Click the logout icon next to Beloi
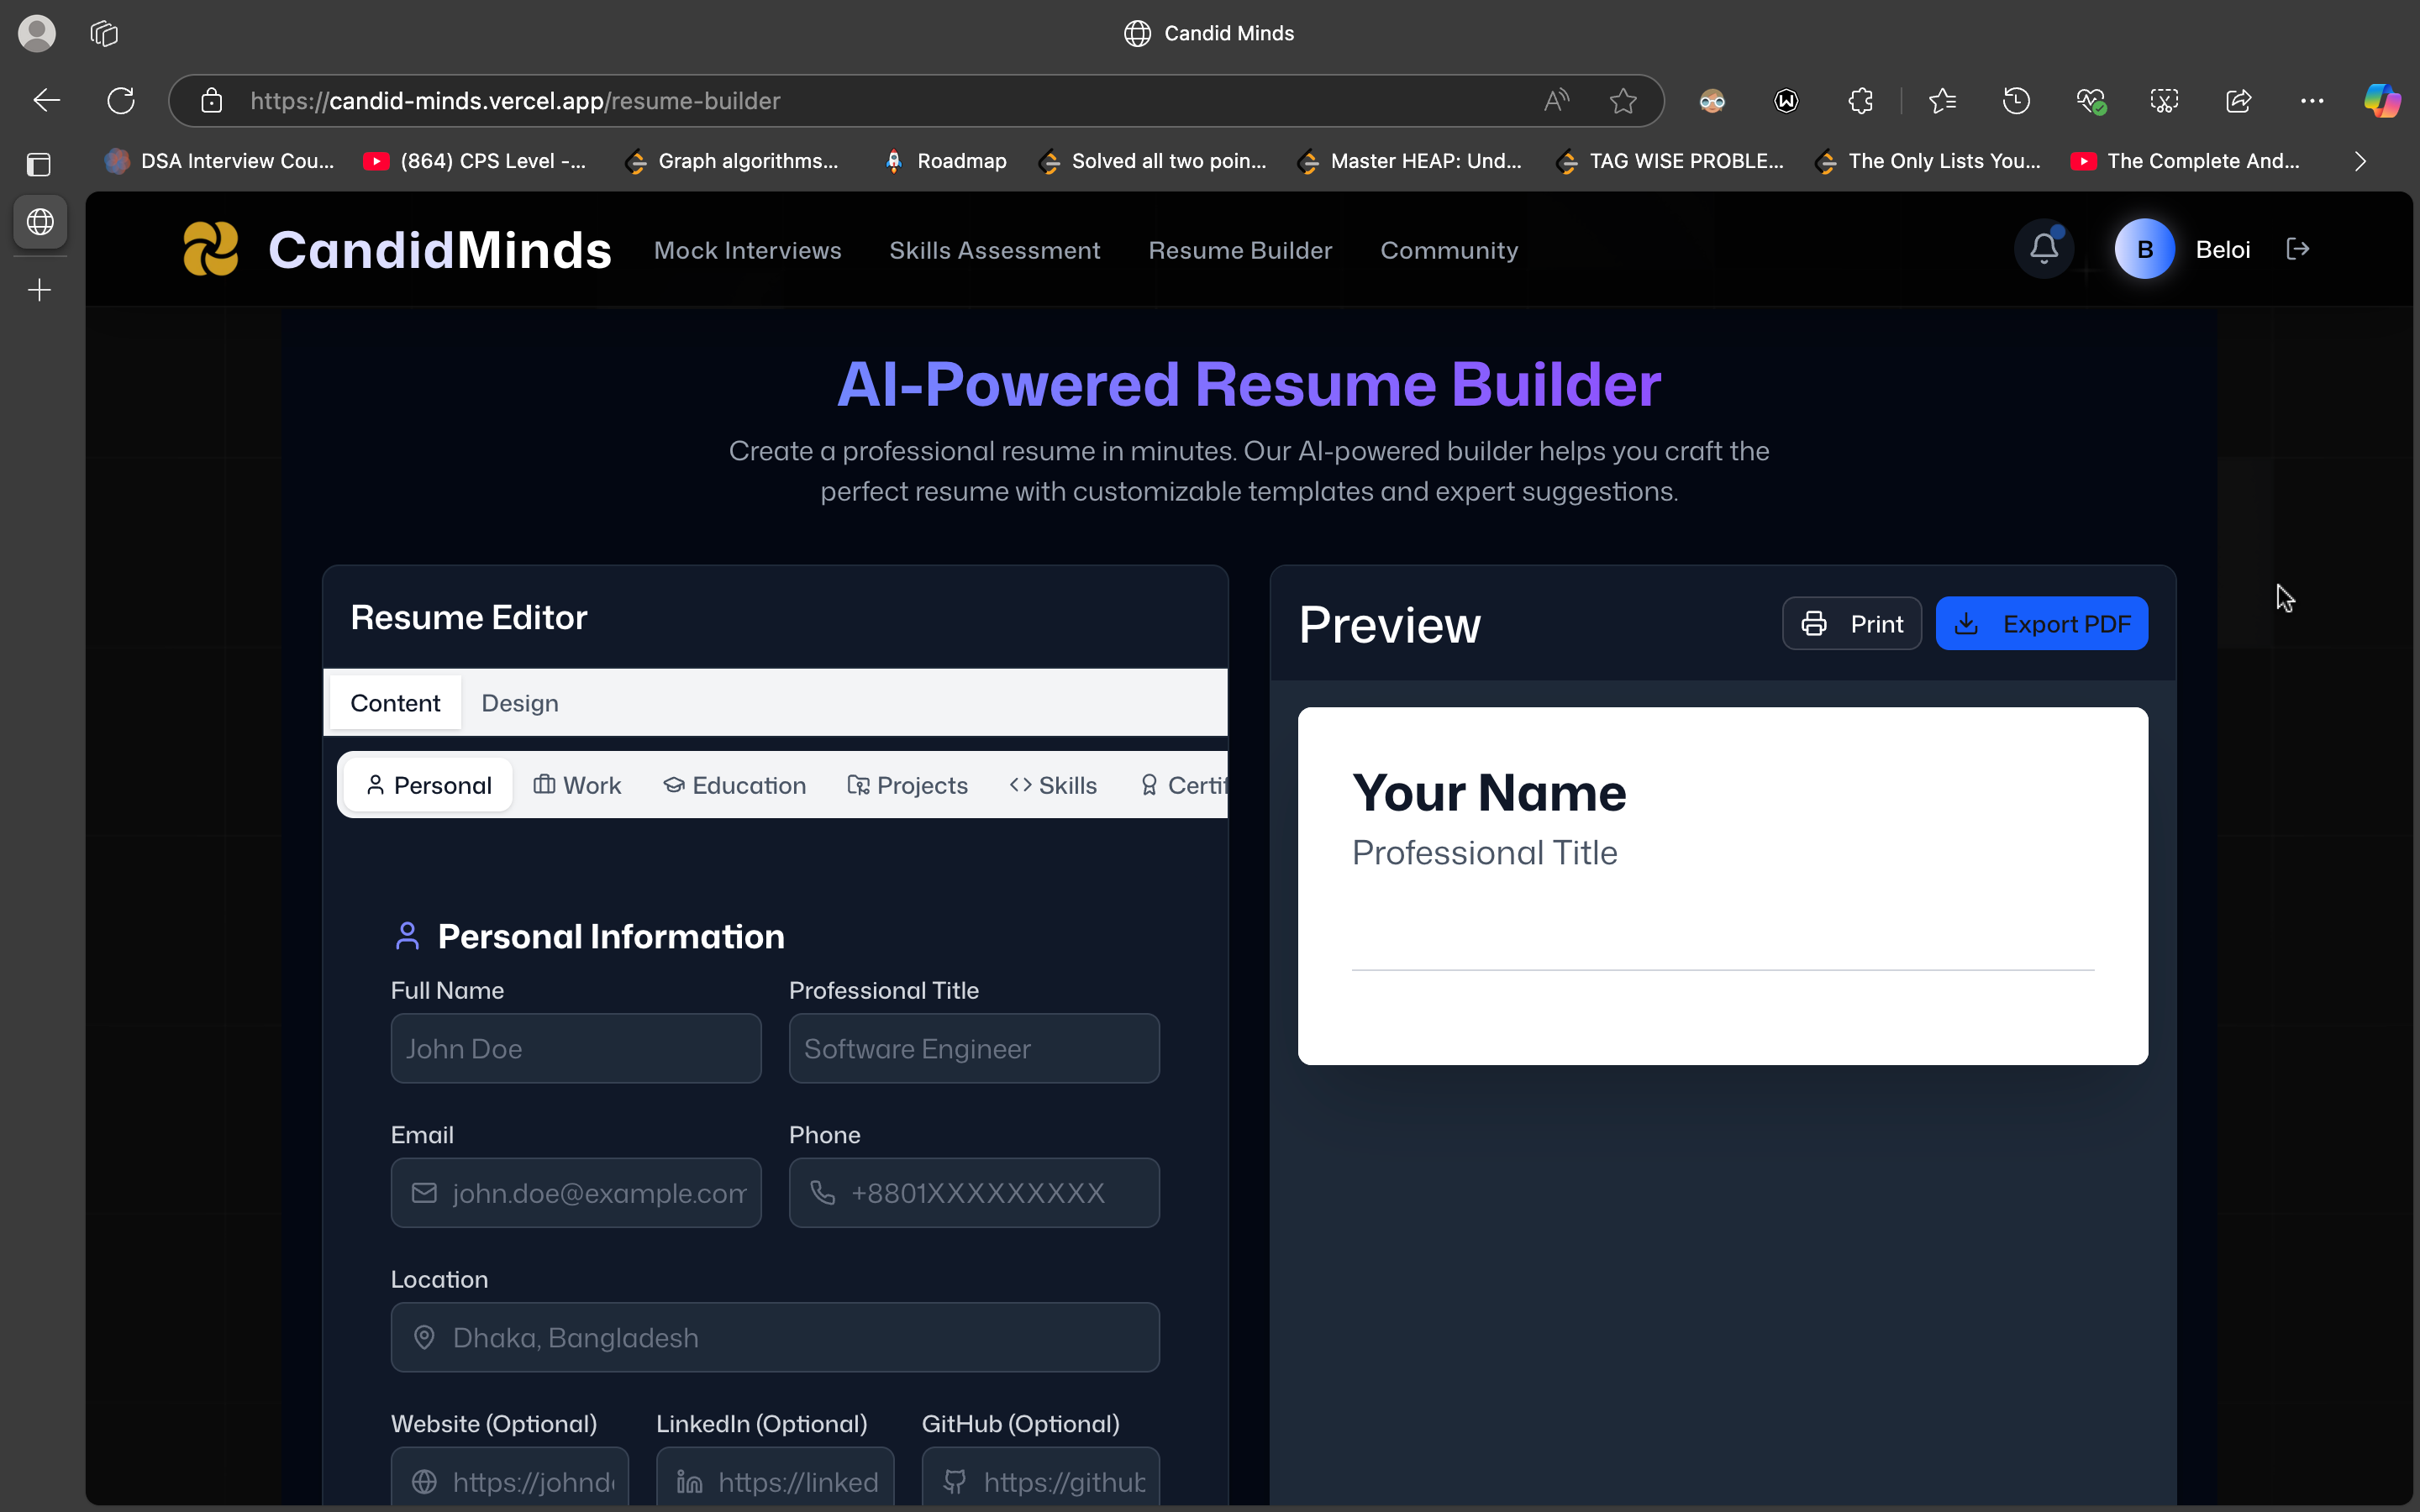This screenshot has height=1512, width=2420. tap(2297, 249)
